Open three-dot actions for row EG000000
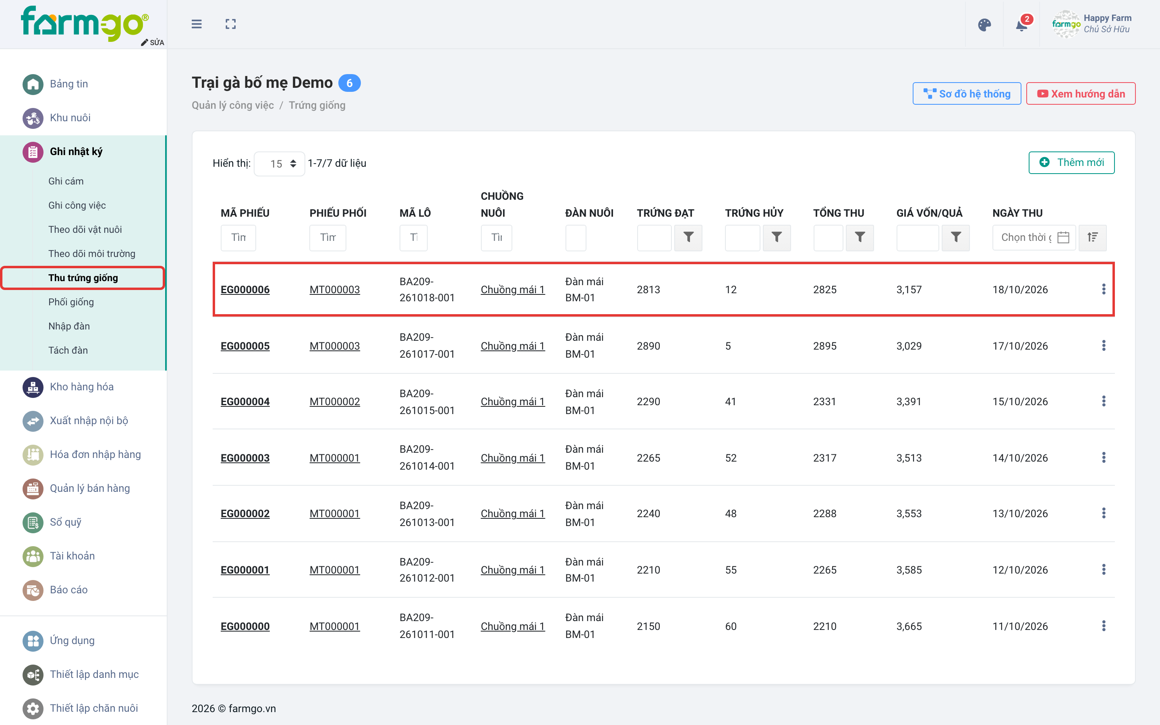This screenshot has height=725, width=1160. (x=1104, y=626)
